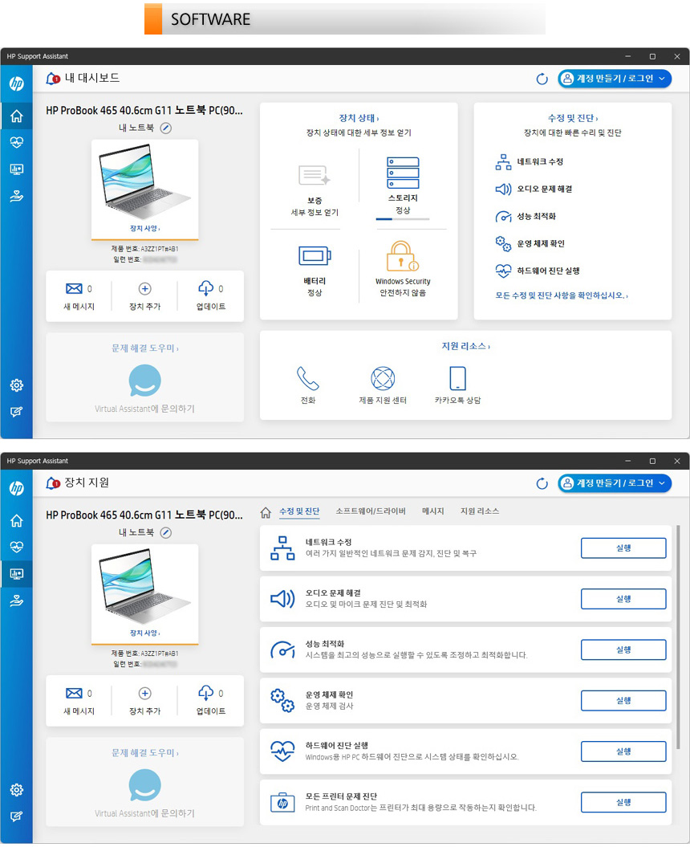The height and width of the screenshot is (847, 690).
Task: Click the 배터리 battery icon
Action: tap(315, 255)
